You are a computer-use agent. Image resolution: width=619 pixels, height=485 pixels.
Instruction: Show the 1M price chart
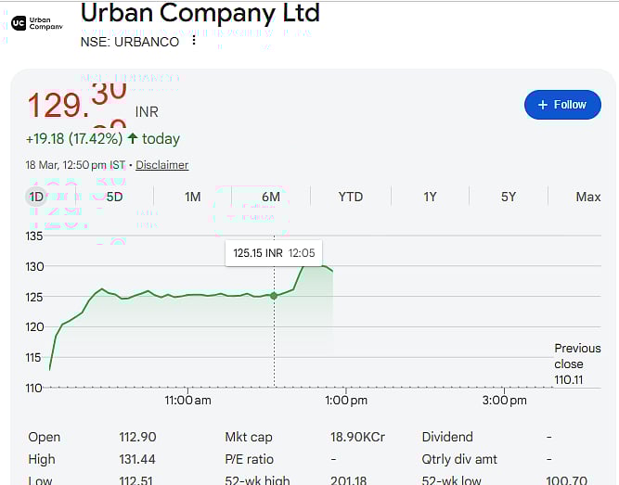pos(192,197)
